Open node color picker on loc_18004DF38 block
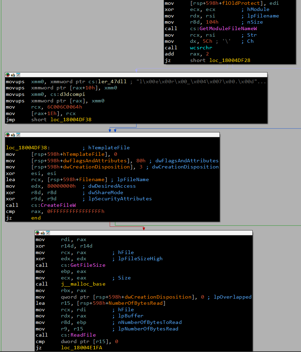Viewport: 301px width, 352px height. click(8, 135)
